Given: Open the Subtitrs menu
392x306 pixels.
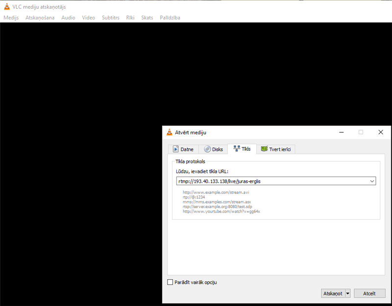Looking at the screenshot, I should (x=111, y=18).
